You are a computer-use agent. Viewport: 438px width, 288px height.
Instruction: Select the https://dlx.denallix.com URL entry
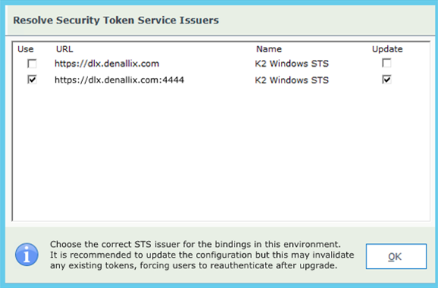pyautogui.click(x=107, y=64)
